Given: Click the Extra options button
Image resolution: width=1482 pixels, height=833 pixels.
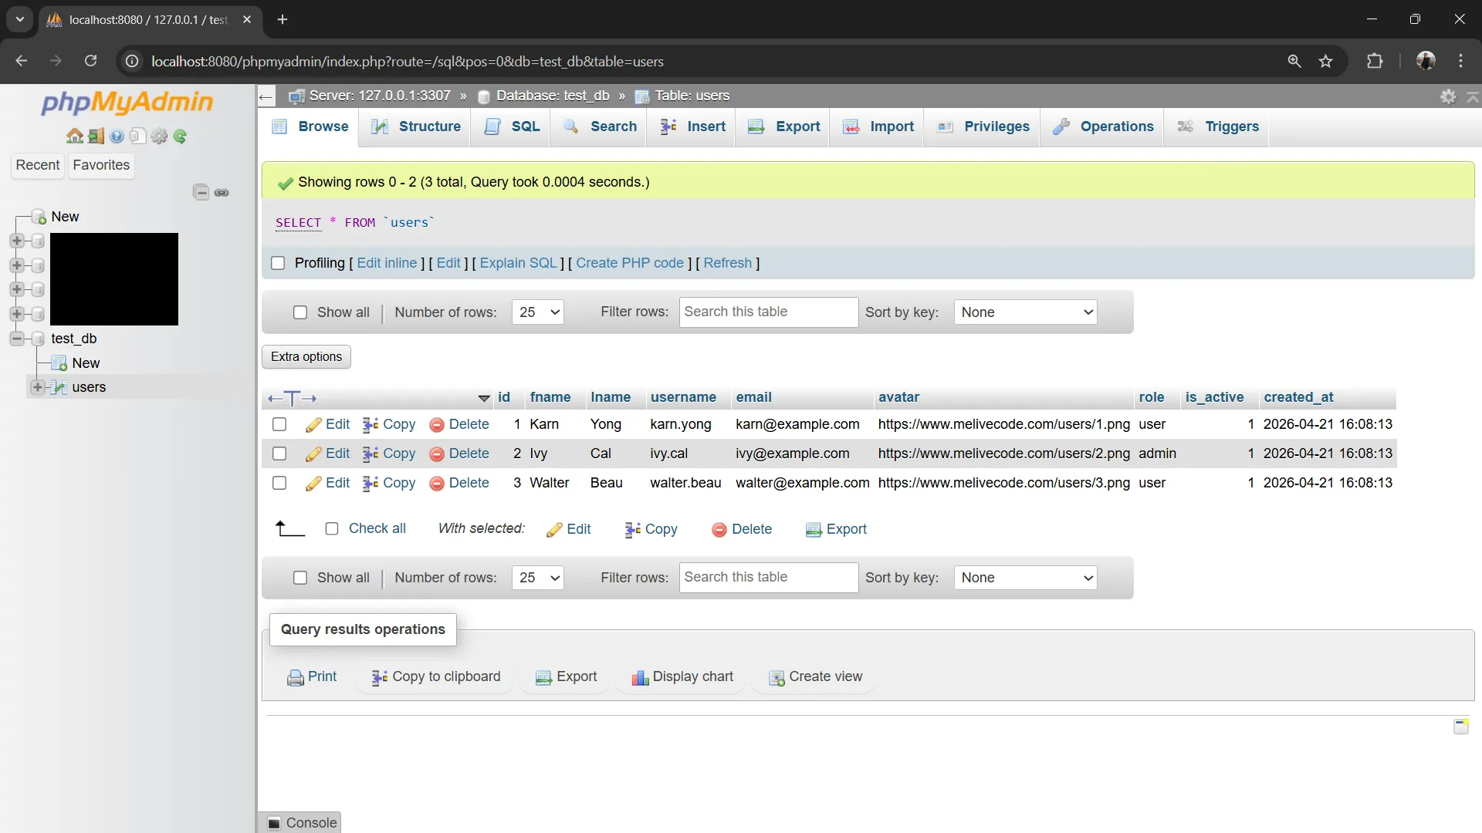Looking at the screenshot, I should 306,356.
